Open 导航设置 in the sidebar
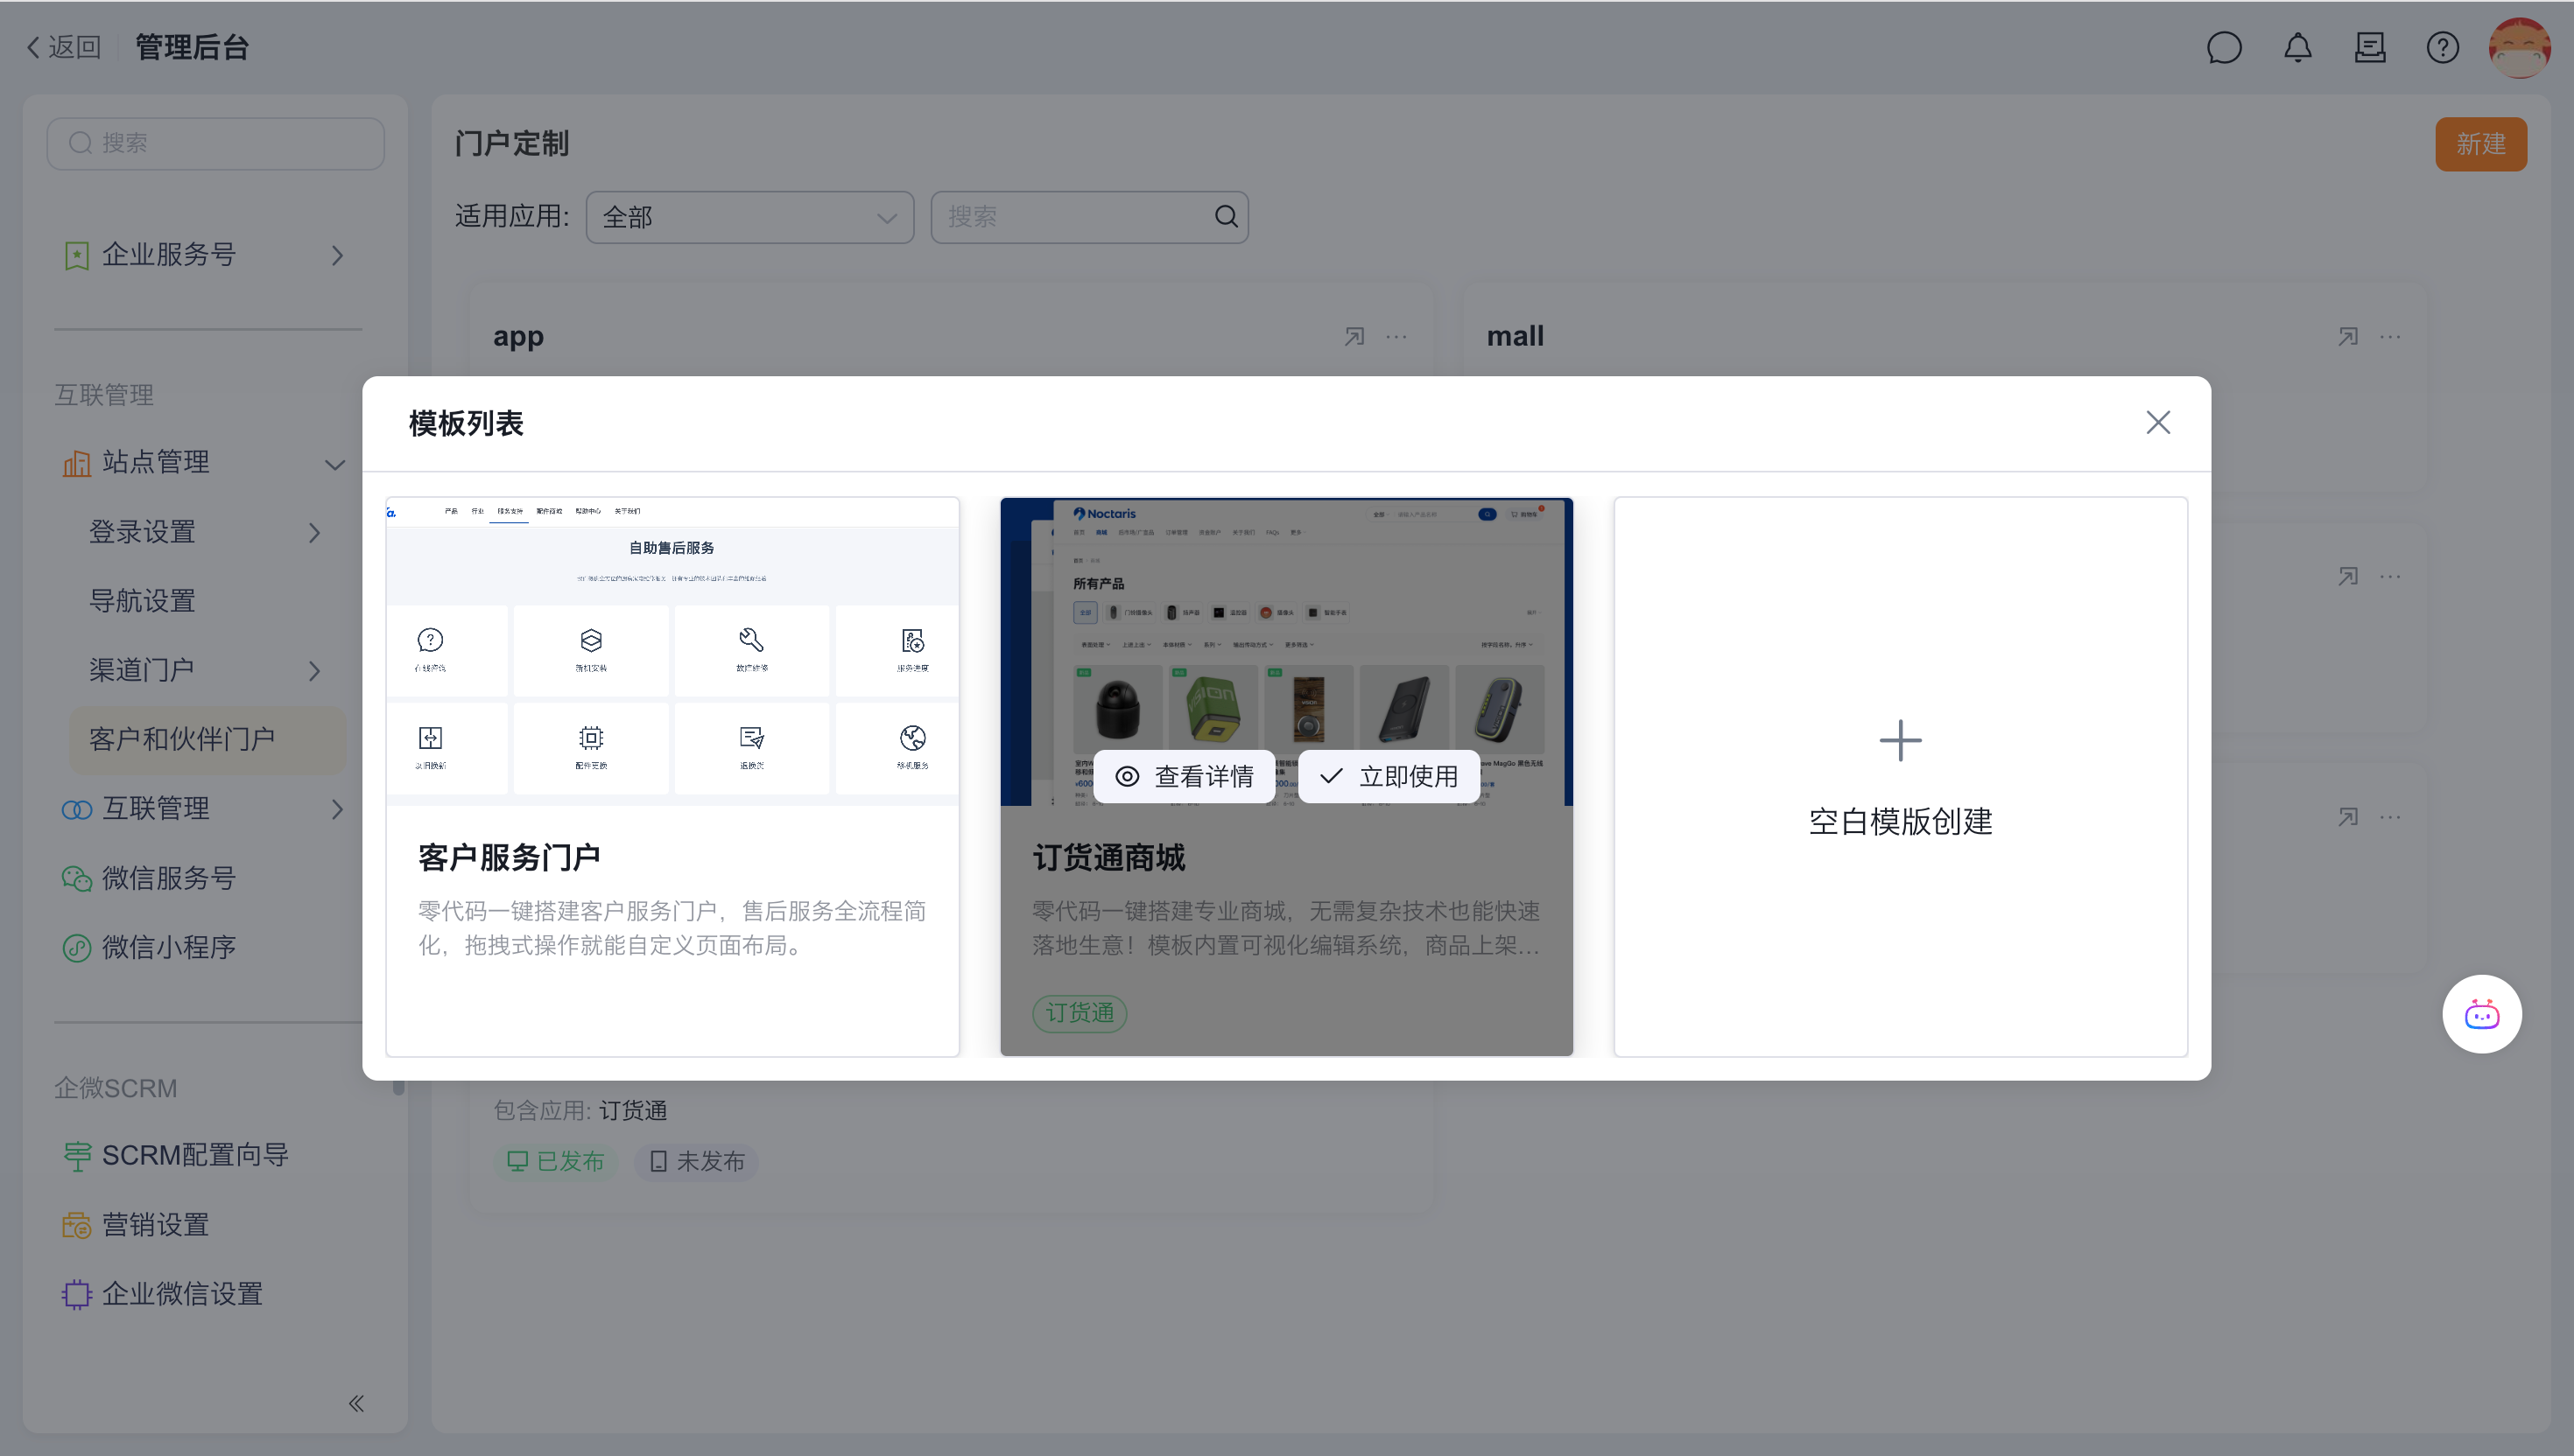 point(142,601)
